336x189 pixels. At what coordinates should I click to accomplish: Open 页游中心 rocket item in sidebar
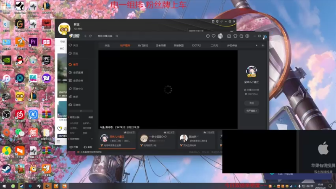pyautogui.click(x=76, y=89)
